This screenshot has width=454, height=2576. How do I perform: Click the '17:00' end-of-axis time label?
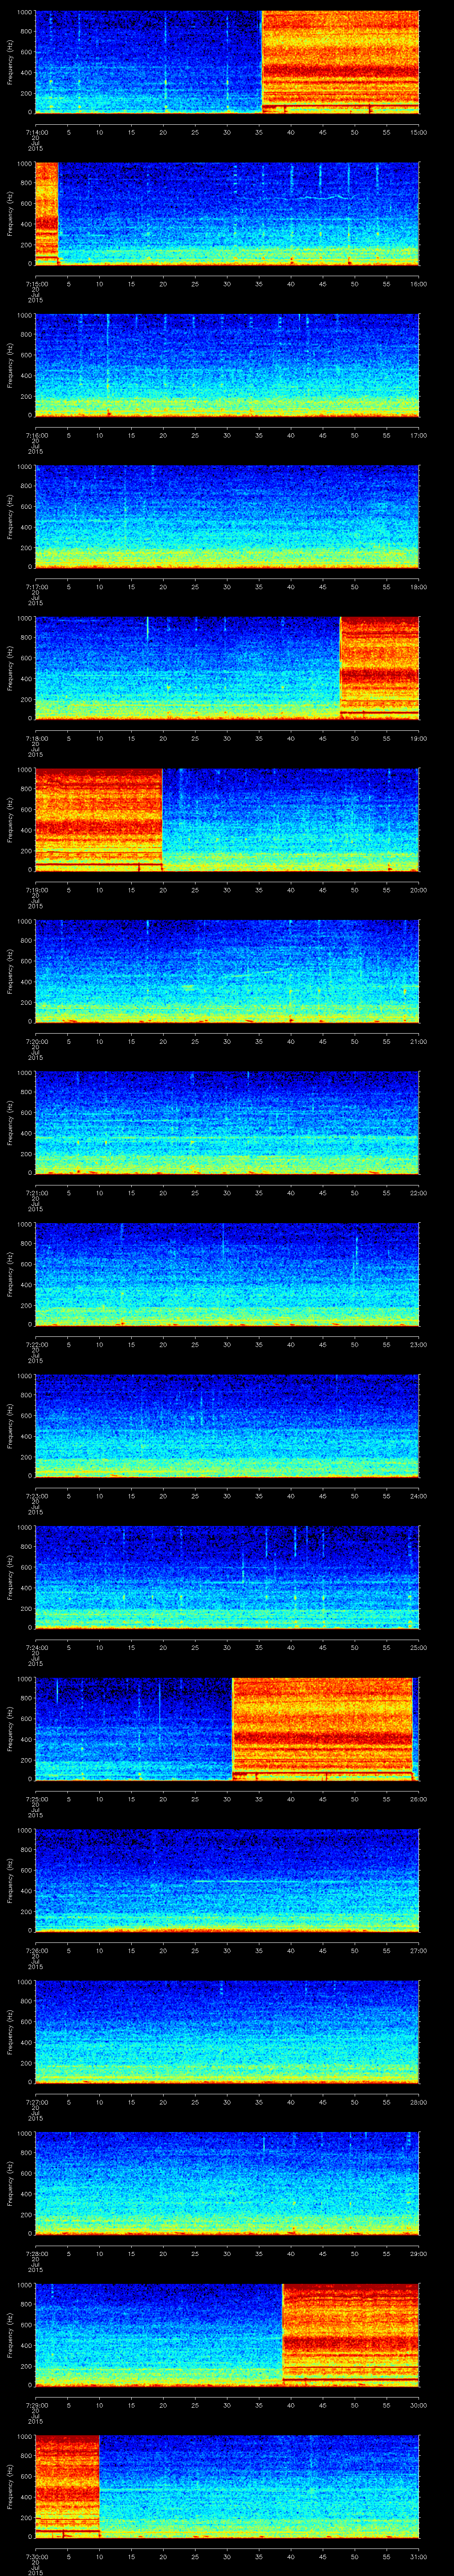tap(418, 435)
